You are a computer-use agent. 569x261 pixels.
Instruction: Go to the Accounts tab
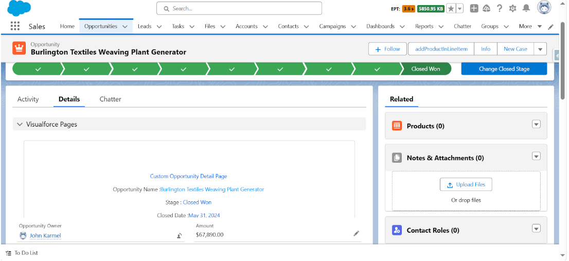coord(246,26)
